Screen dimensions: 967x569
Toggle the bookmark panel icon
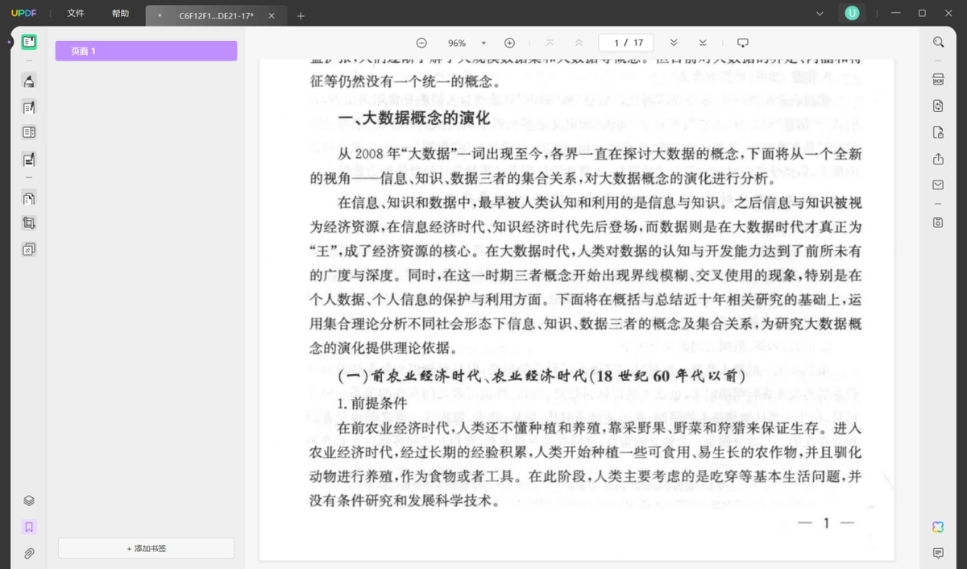(x=29, y=527)
